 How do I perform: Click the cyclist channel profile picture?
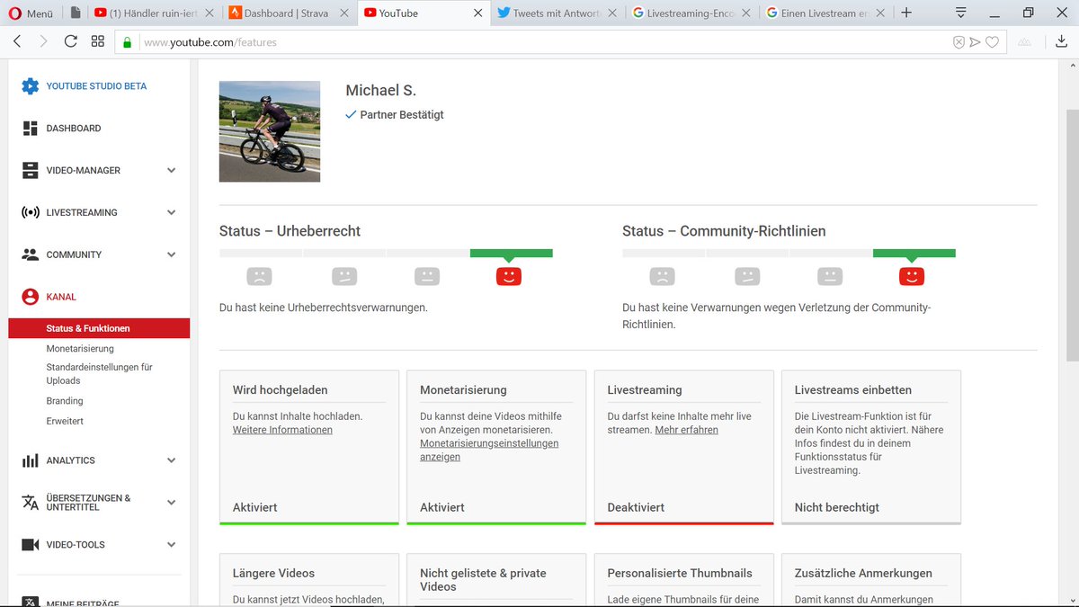tap(270, 131)
